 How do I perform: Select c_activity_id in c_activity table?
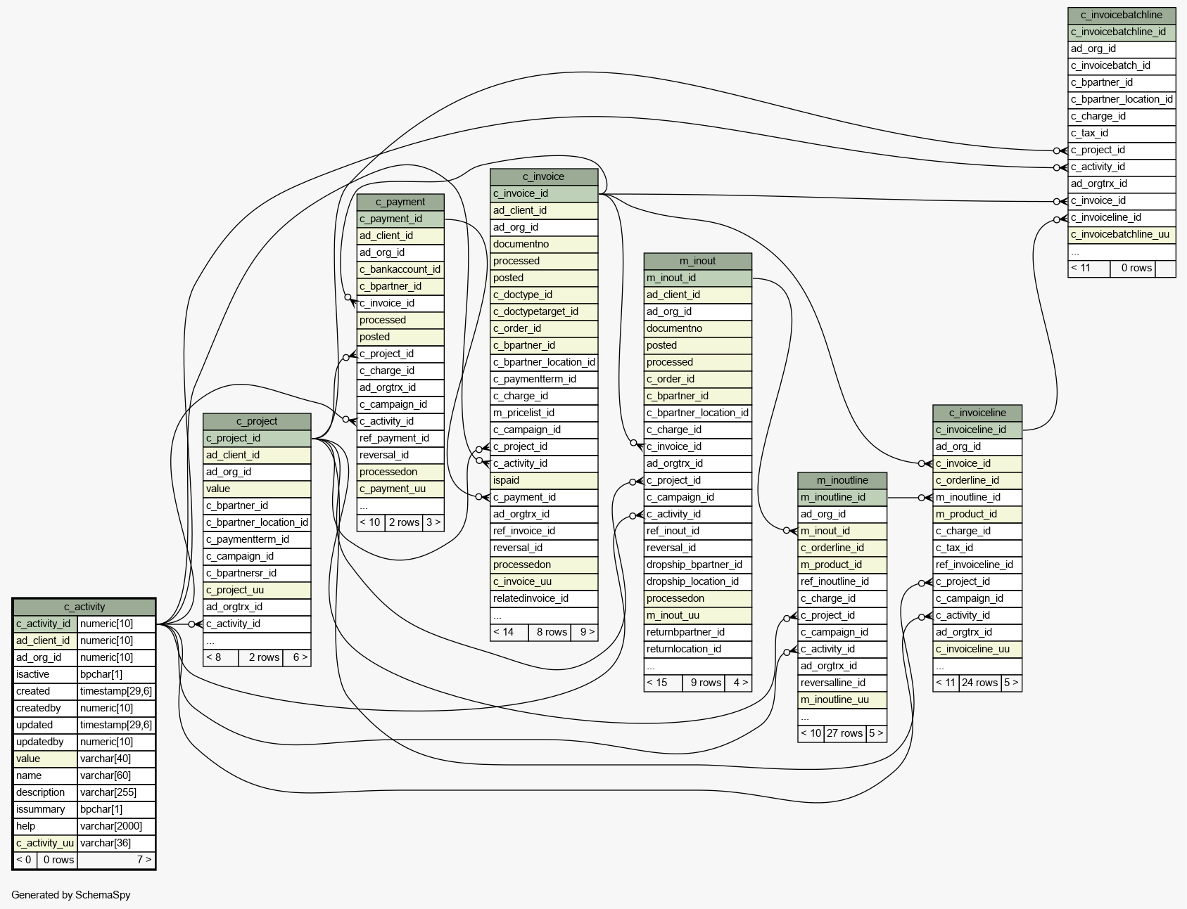pyautogui.click(x=45, y=624)
